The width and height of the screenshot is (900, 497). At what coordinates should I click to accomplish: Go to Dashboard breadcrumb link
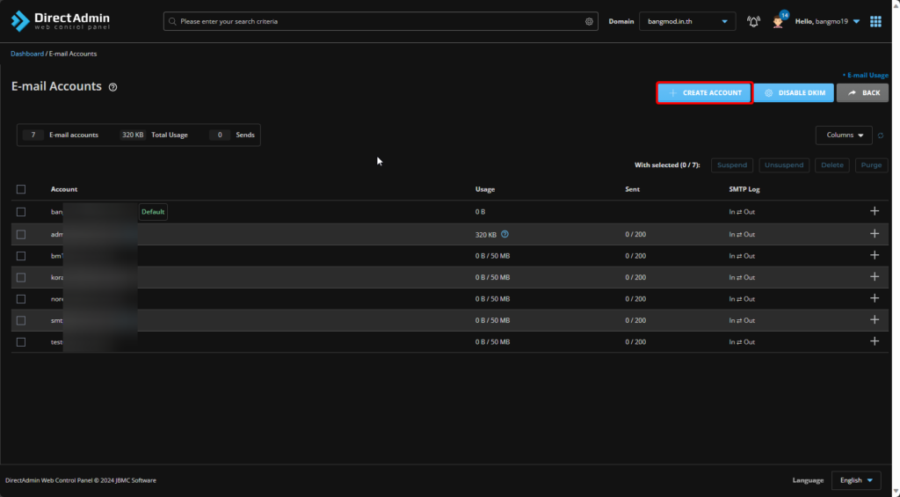pos(26,54)
